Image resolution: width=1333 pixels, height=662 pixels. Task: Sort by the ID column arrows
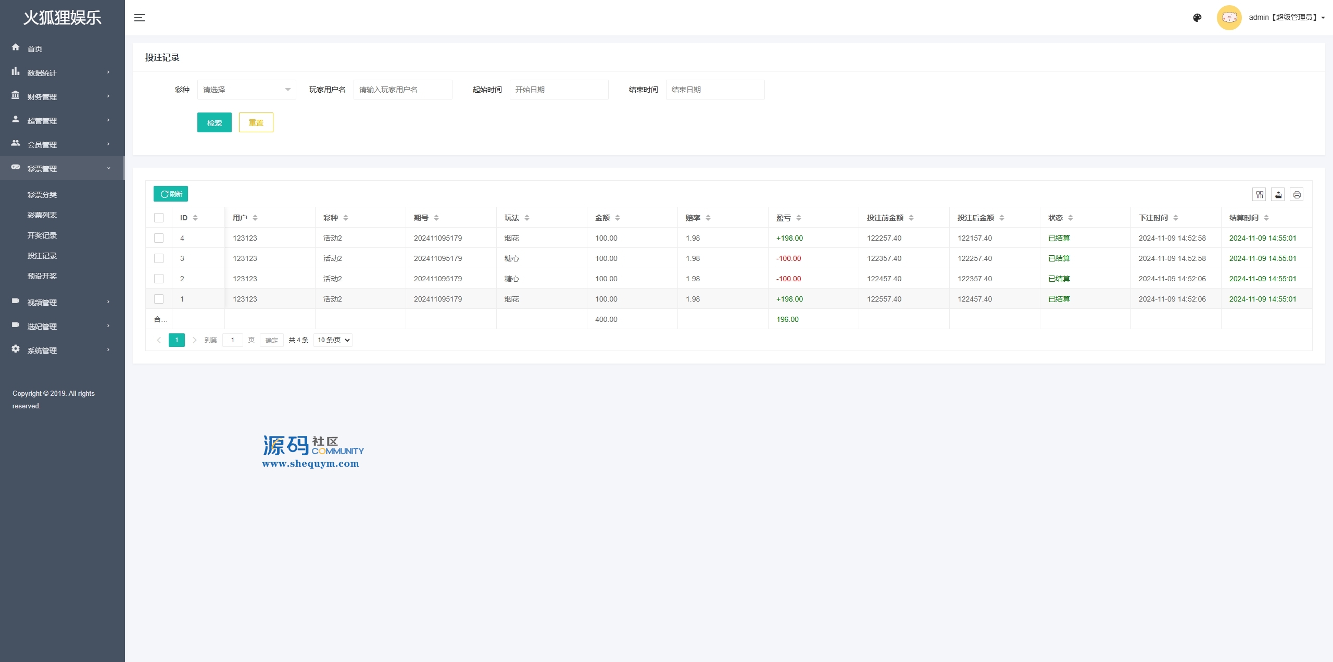pyautogui.click(x=195, y=218)
